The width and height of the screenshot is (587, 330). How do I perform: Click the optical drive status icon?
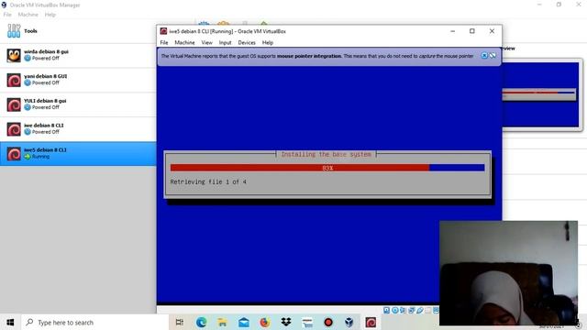pos(394,310)
